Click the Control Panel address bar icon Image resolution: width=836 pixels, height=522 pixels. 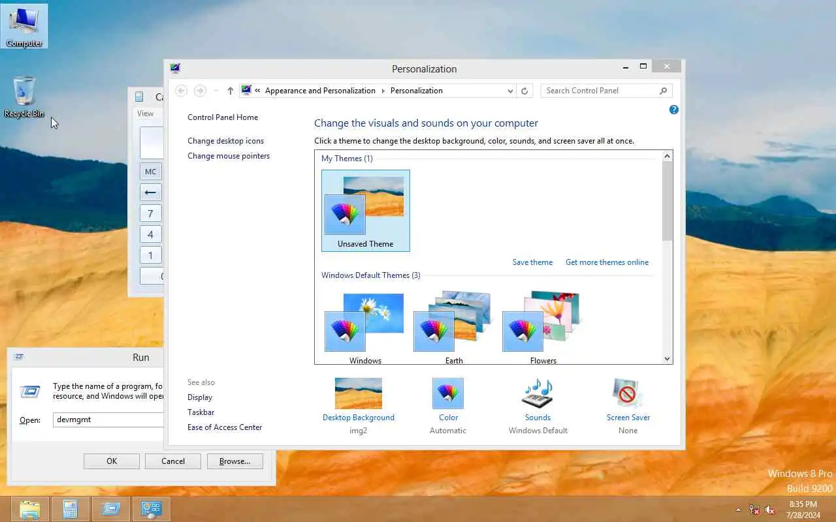(x=246, y=91)
